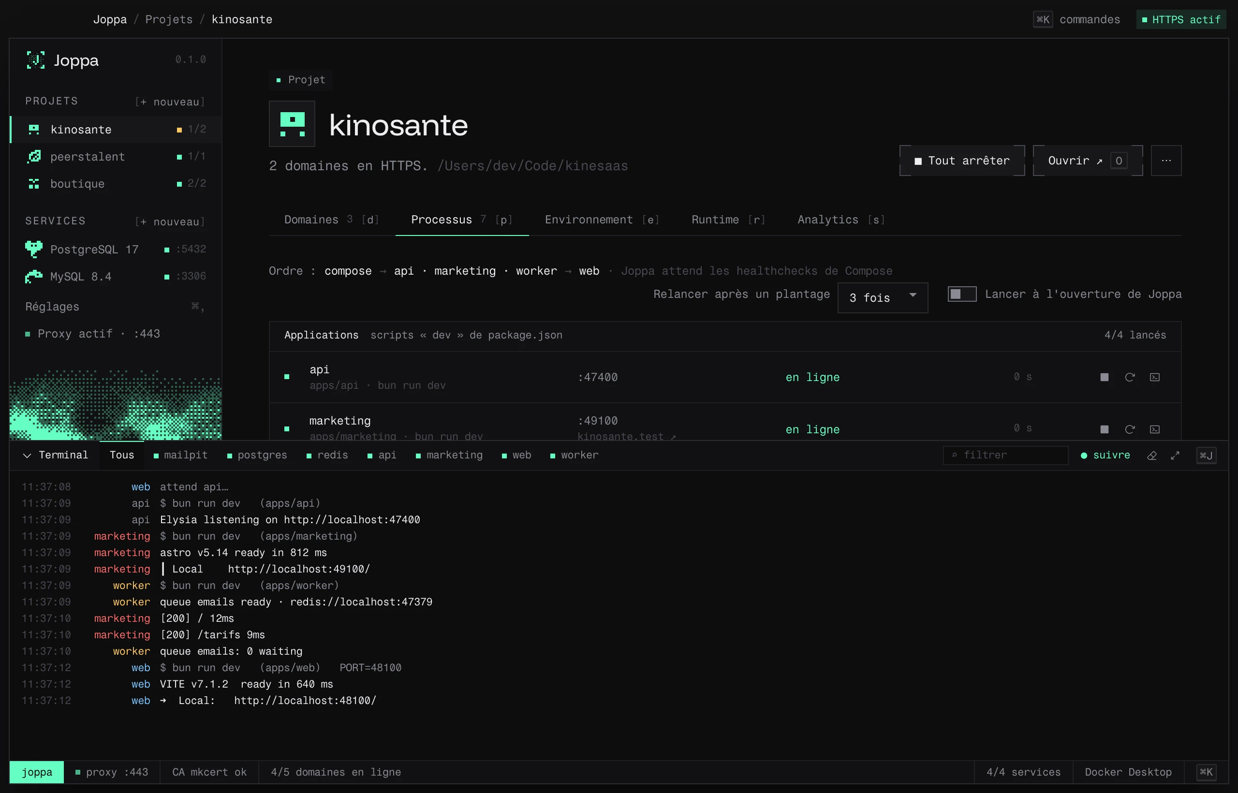The image size is (1238, 793).
Task: Toggle Lancer à l'ouverture de Joppa switch
Action: [x=962, y=294]
